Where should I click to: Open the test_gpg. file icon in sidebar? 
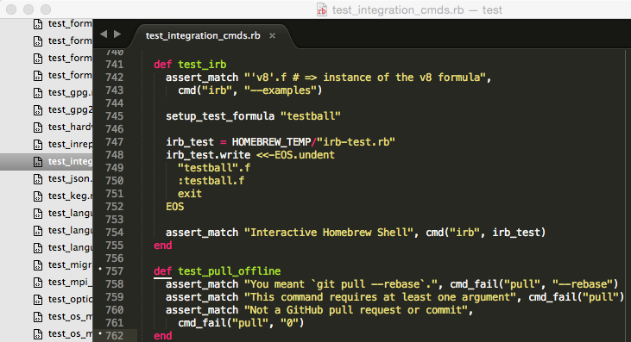coord(38,93)
